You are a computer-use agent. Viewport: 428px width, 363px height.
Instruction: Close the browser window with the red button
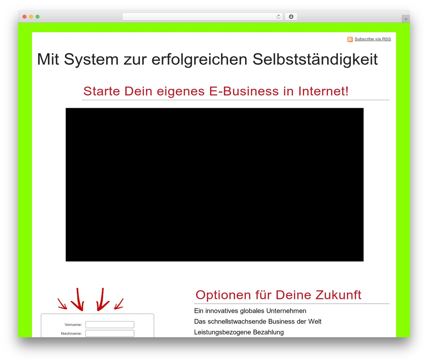coord(24,17)
